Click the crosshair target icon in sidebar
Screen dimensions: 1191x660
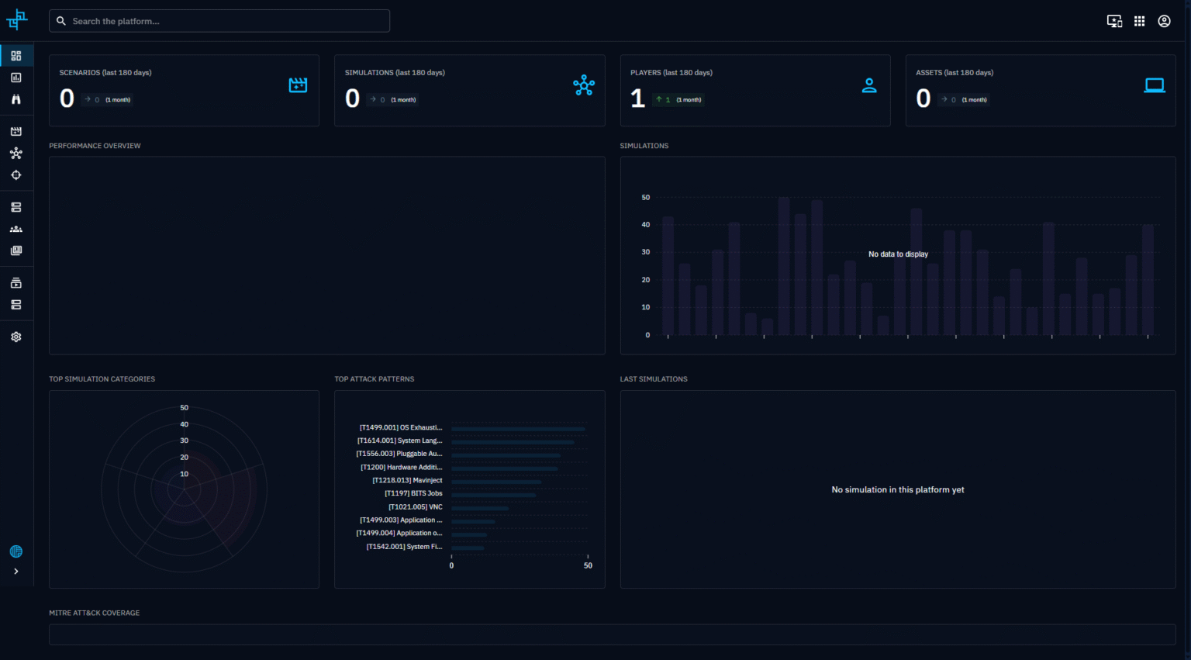point(16,175)
